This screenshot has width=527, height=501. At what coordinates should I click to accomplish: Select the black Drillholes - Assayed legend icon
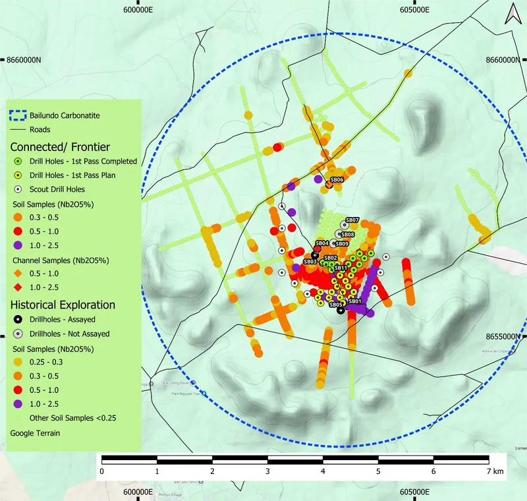coord(18,320)
